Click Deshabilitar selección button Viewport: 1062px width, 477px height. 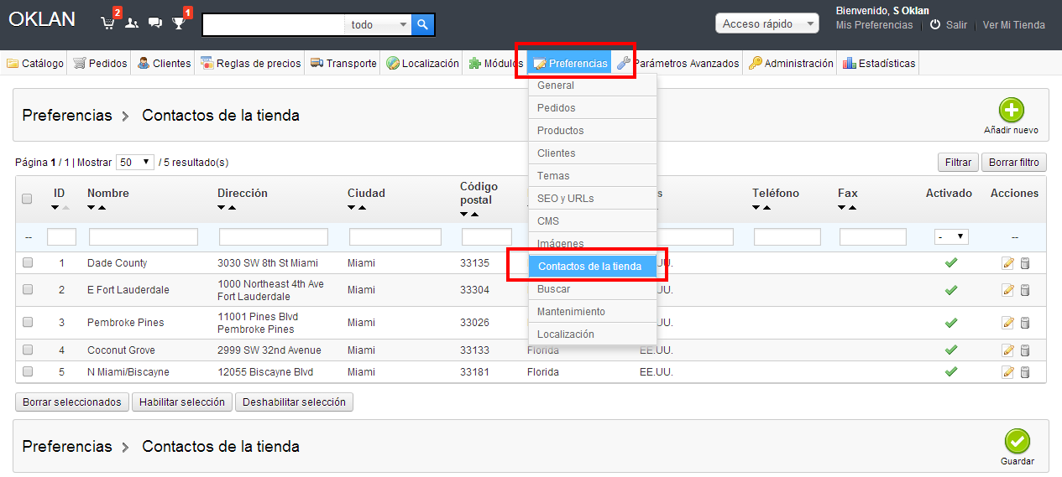(294, 402)
